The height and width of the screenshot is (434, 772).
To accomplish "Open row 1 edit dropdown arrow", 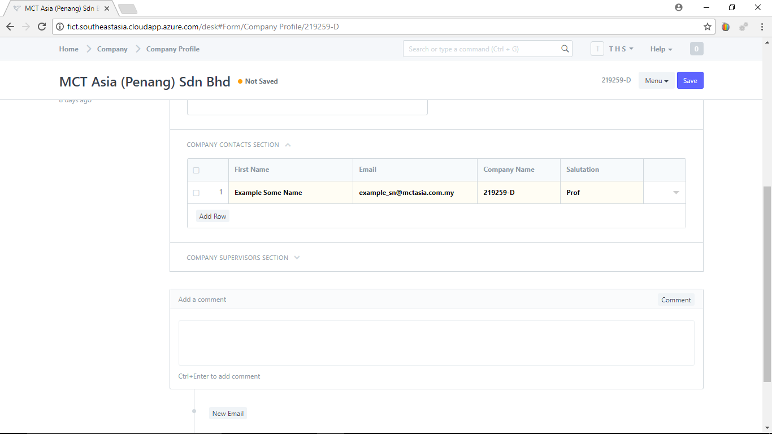I will (x=676, y=193).
